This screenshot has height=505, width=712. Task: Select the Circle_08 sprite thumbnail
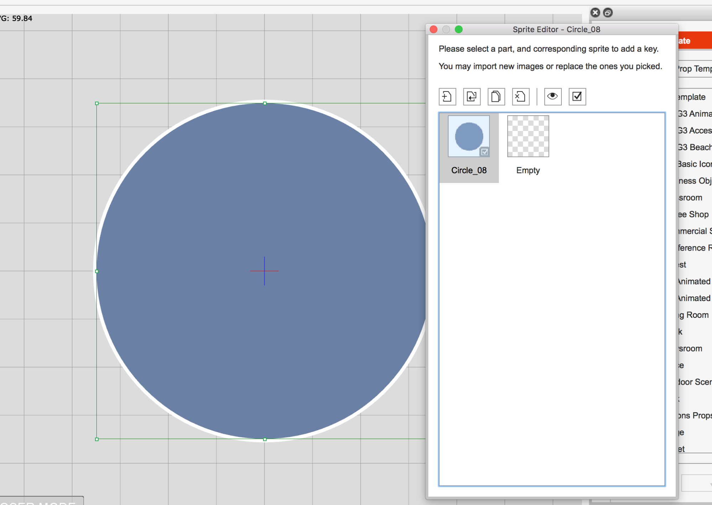point(469,136)
